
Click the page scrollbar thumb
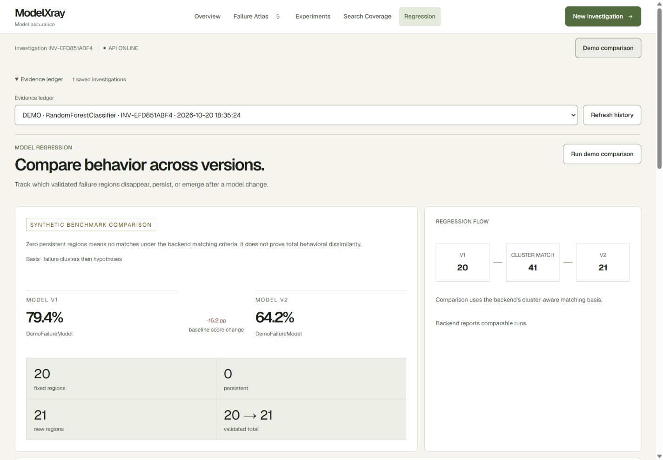click(659, 88)
